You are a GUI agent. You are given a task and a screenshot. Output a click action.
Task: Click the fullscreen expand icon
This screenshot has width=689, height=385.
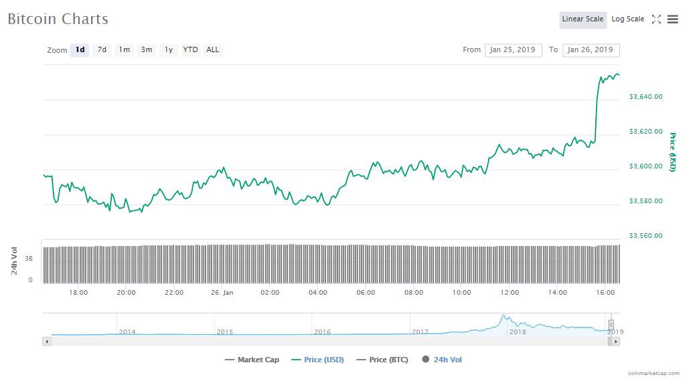pos(656,19)
